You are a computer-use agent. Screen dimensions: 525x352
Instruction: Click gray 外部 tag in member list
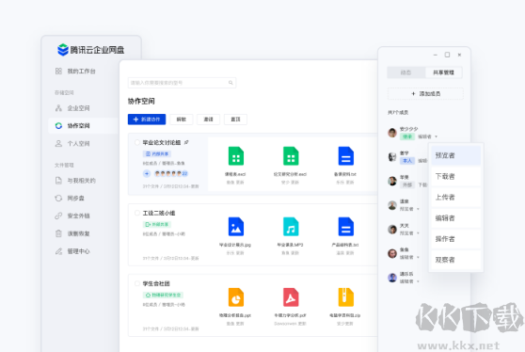(x=407, y=184)
